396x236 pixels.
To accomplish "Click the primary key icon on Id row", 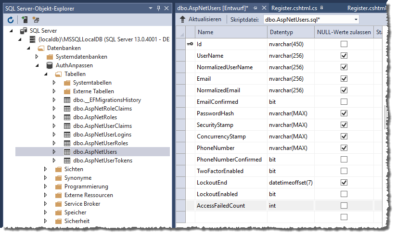I will (190, 44).
